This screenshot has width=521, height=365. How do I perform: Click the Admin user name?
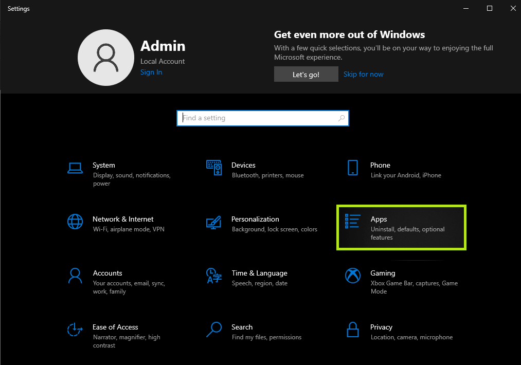[163, 46]
